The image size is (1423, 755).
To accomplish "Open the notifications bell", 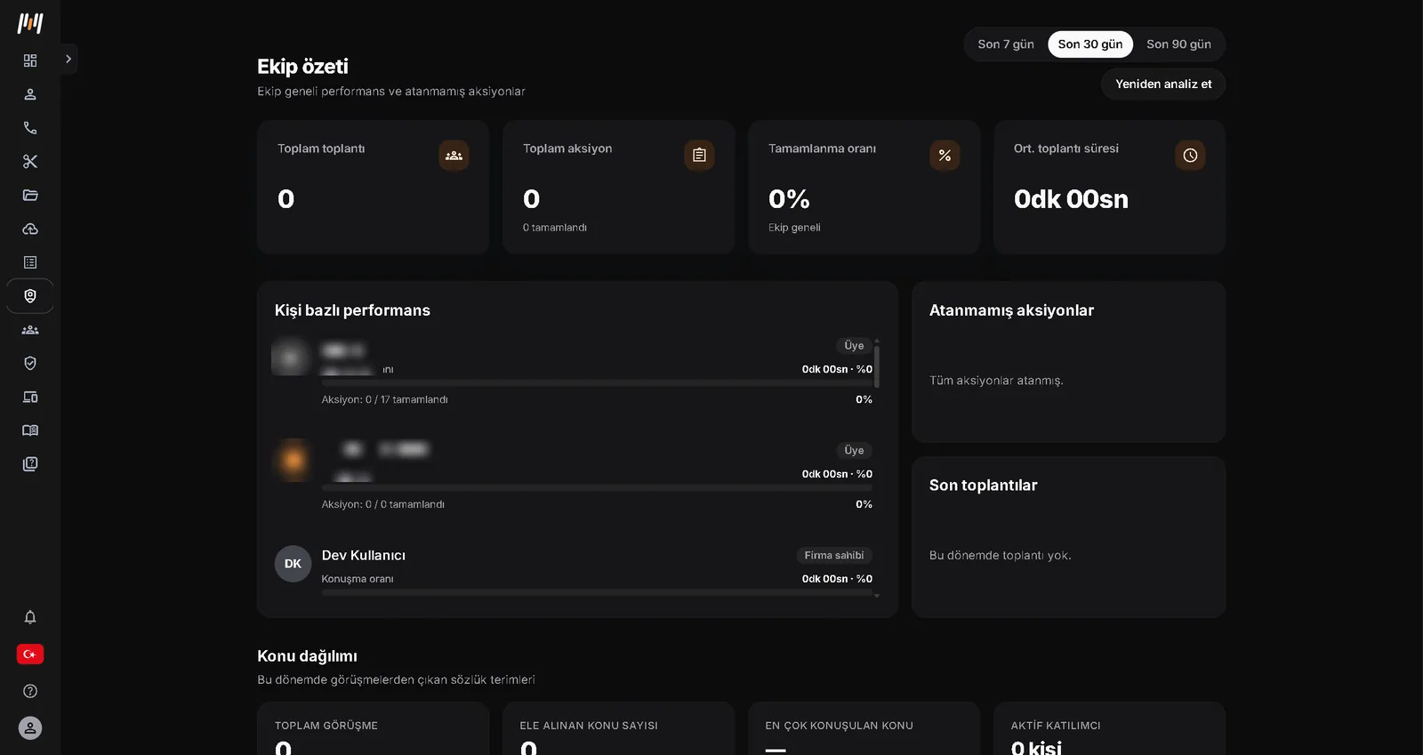I will point(30,617).
